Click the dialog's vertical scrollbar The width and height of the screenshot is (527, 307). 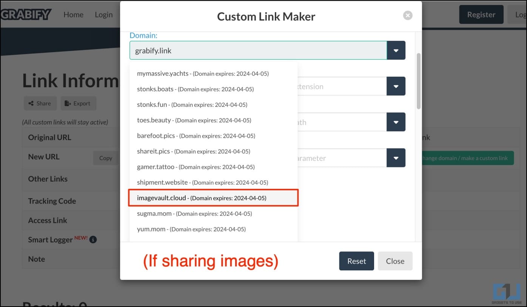click(418, 81)
